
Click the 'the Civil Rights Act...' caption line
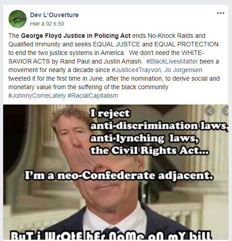150,150
